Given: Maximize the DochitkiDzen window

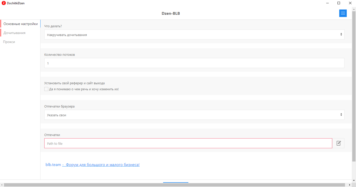Looking at the screenshot, I should click(339, 3).
